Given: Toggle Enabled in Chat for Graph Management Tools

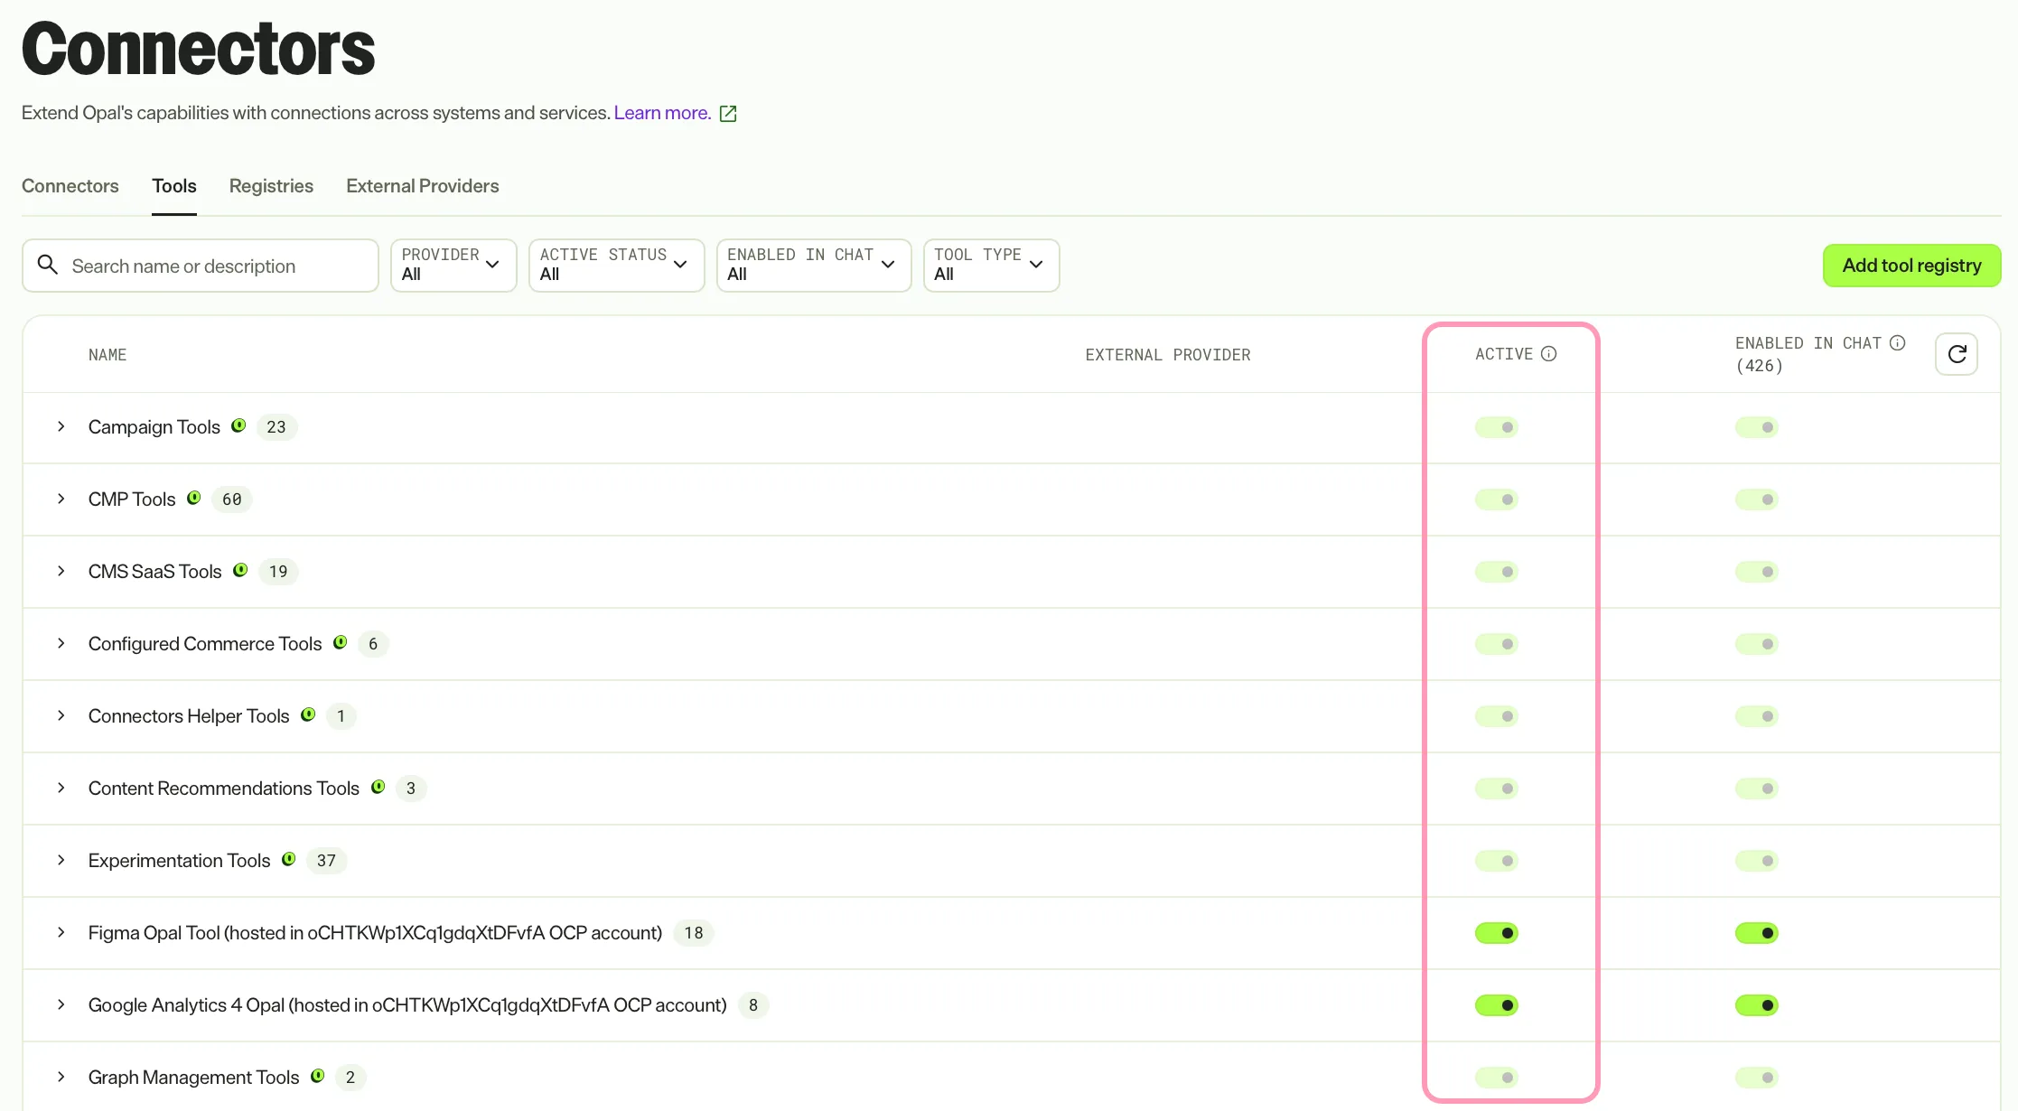Looking at the screenshot, I should pyautogui.click(x=1757, y=1078).
